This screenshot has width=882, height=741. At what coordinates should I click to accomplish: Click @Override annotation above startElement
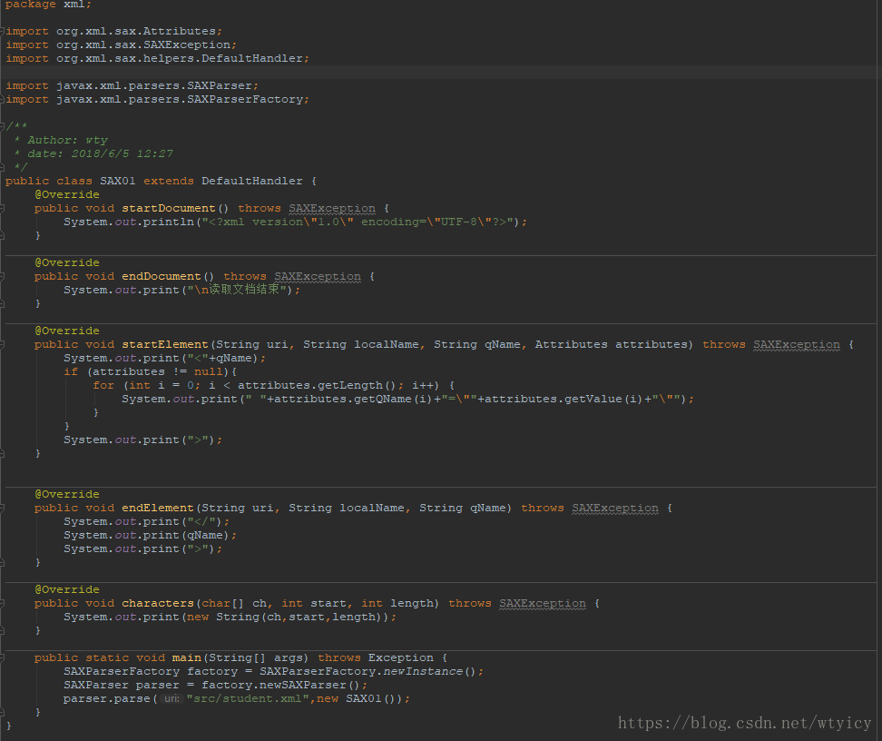[67, 331]
